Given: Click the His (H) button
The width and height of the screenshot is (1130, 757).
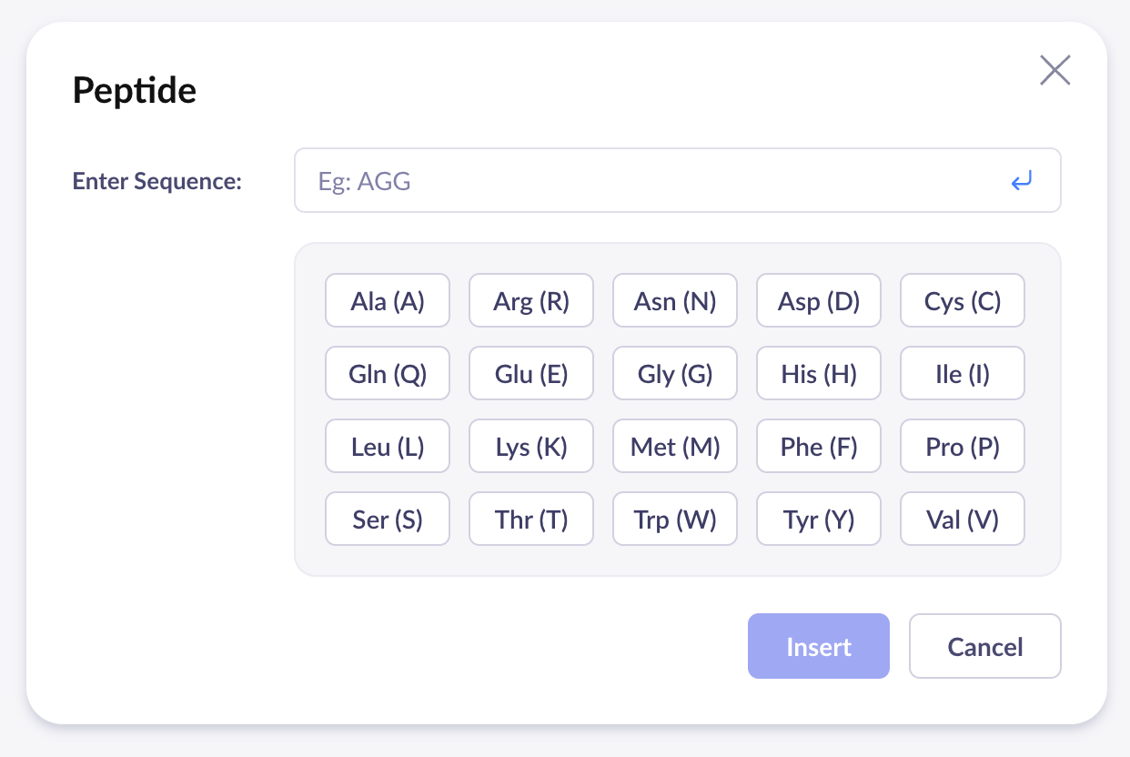Looking at the screenshot, I should (x=819, y=374).
